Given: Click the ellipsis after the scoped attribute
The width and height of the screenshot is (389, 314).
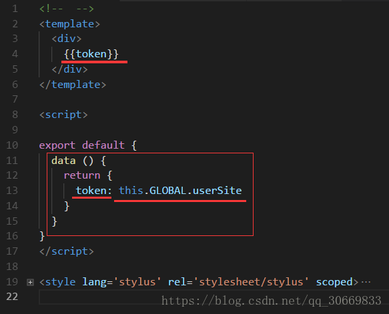Looking at the screenshot, I should coord(366,282).
